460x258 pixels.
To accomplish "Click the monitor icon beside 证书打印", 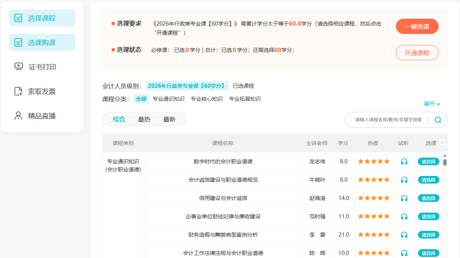I will click(x=19, y=67).
